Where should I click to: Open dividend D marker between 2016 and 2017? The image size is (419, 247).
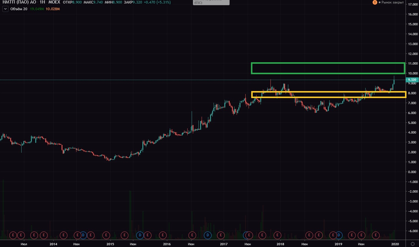coord(208,235)
